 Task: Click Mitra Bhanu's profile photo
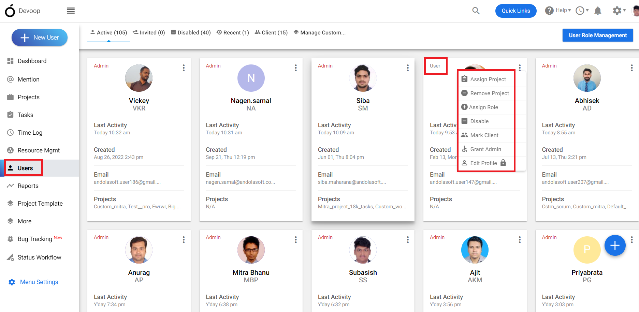click(x=251, y=250)
